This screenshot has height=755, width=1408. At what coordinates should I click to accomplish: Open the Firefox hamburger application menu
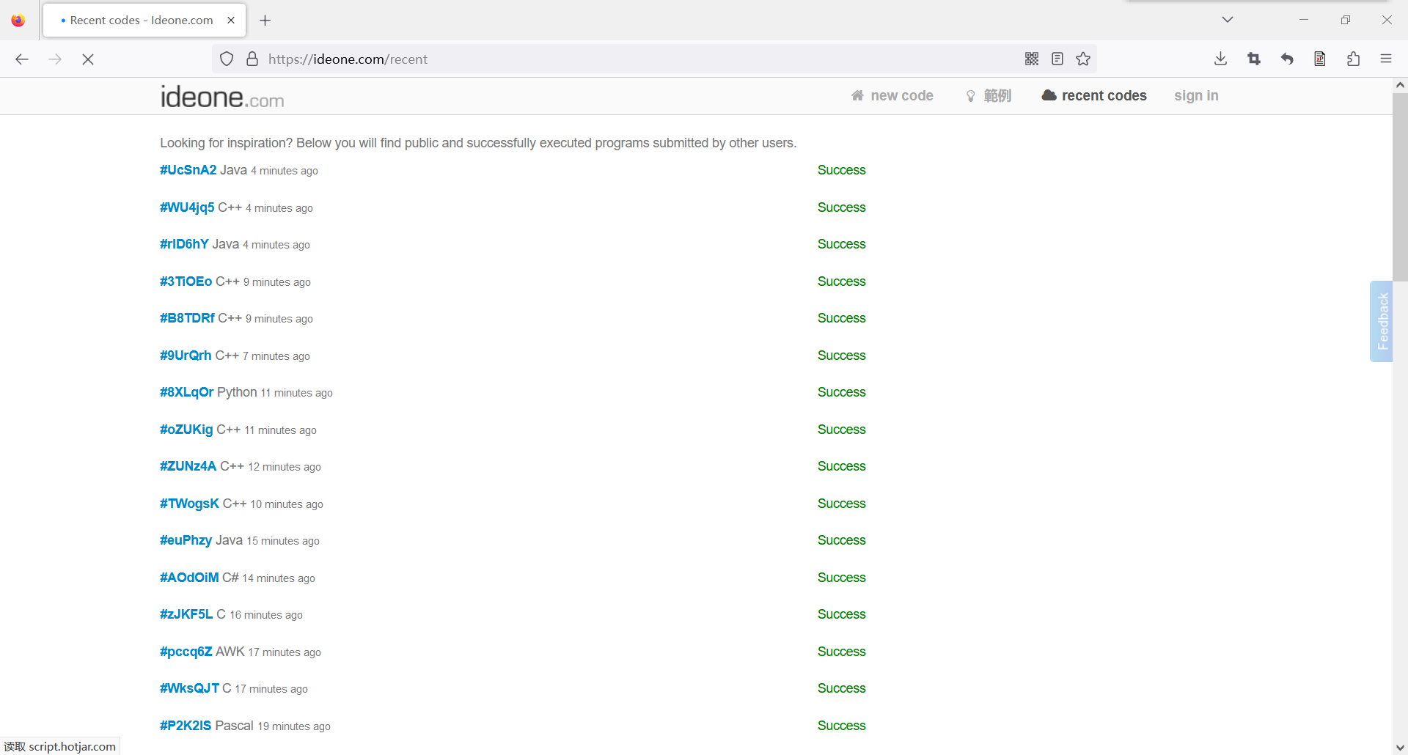pos(1386,59)
